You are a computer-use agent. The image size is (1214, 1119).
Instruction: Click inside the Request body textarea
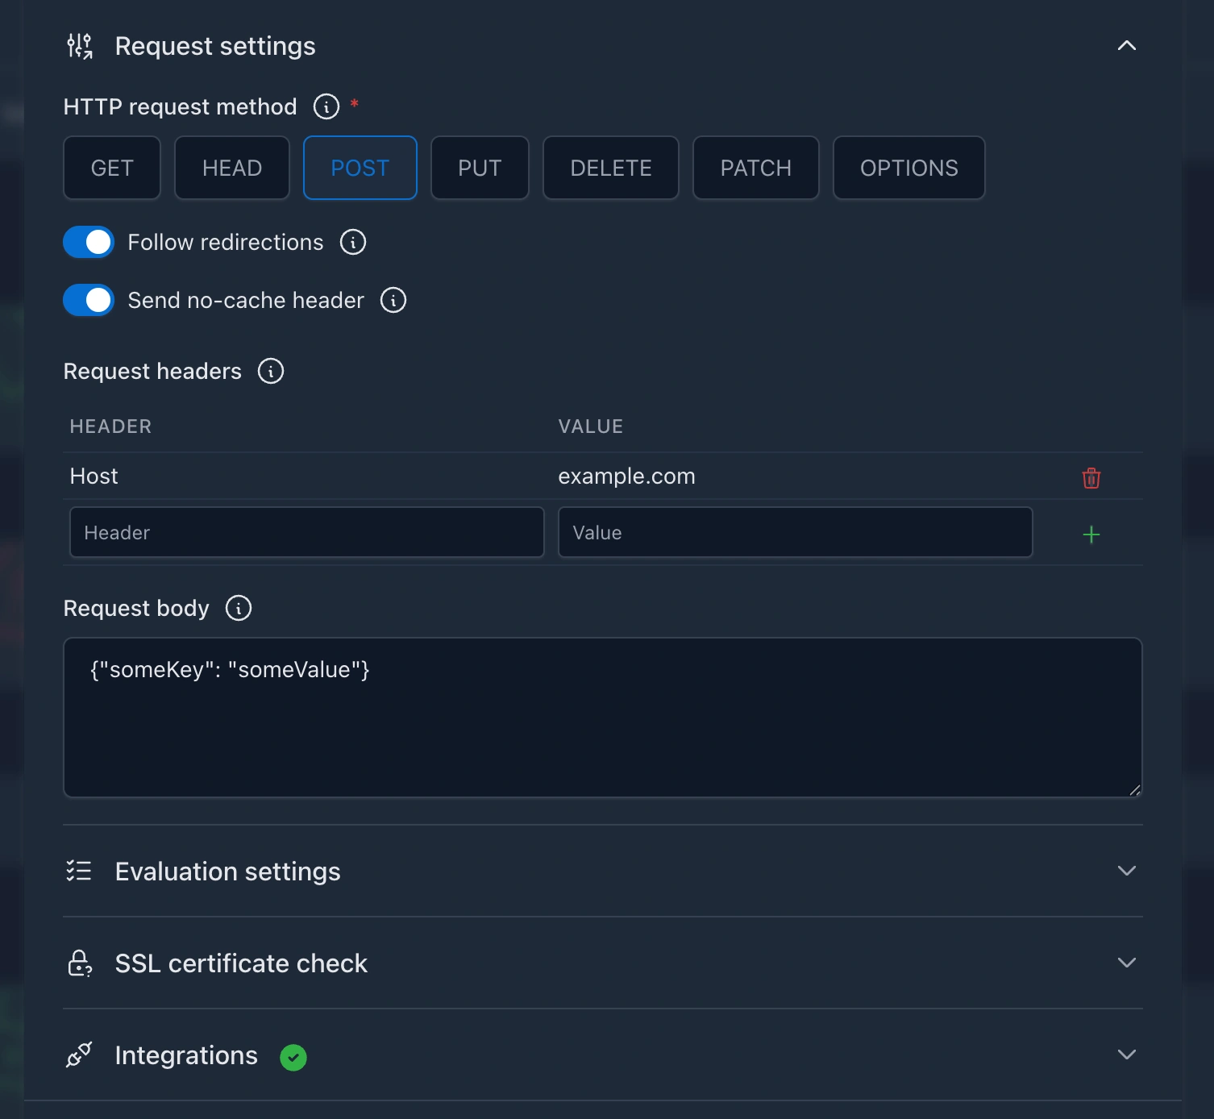point(602,726)
